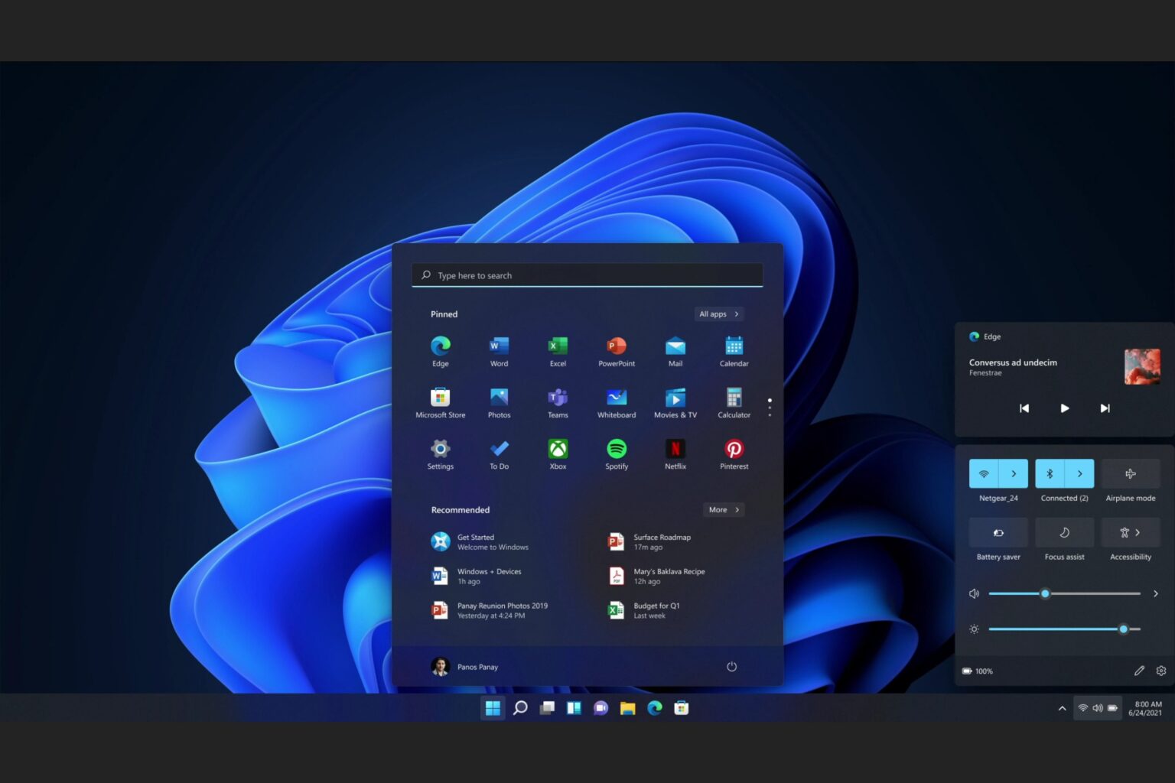Click the taskbar Search icon
This screenshot has height=783, width=1175.
[x=520, y=708]
